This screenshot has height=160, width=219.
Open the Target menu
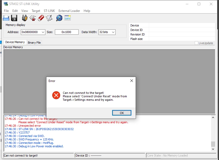36,11
